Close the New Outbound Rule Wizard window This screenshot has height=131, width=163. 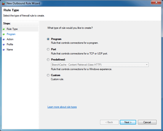156,2
